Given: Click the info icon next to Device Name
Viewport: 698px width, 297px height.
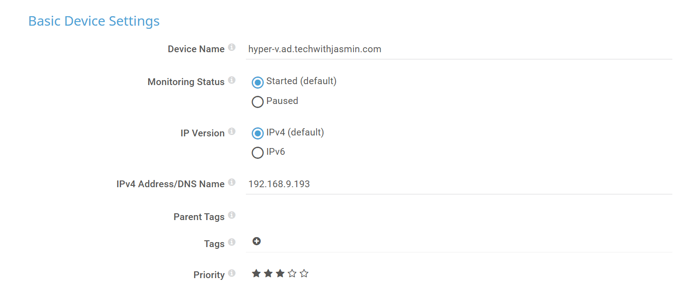Looking at the screenshot, I should coord(231,47).
